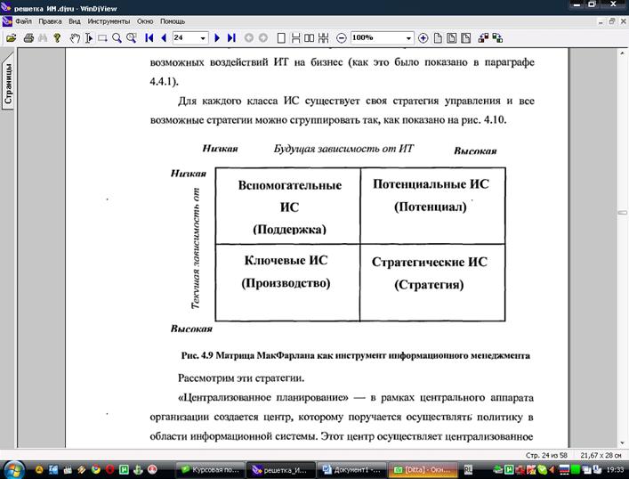The height and width of the screenshot is (479, 629).
Task: Go to the first page
Action: pyautogui.click(x=149, y=38)
